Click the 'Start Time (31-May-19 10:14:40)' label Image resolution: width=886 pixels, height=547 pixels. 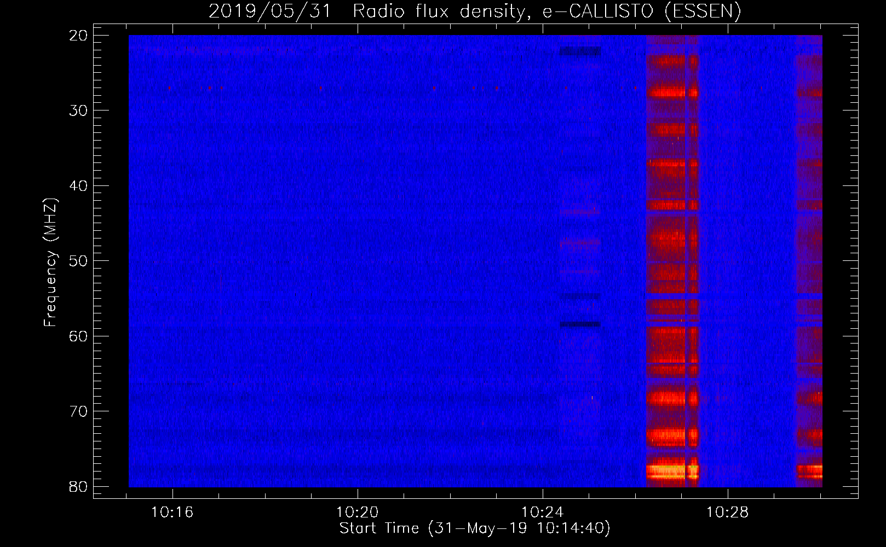(x=475, y=528)
